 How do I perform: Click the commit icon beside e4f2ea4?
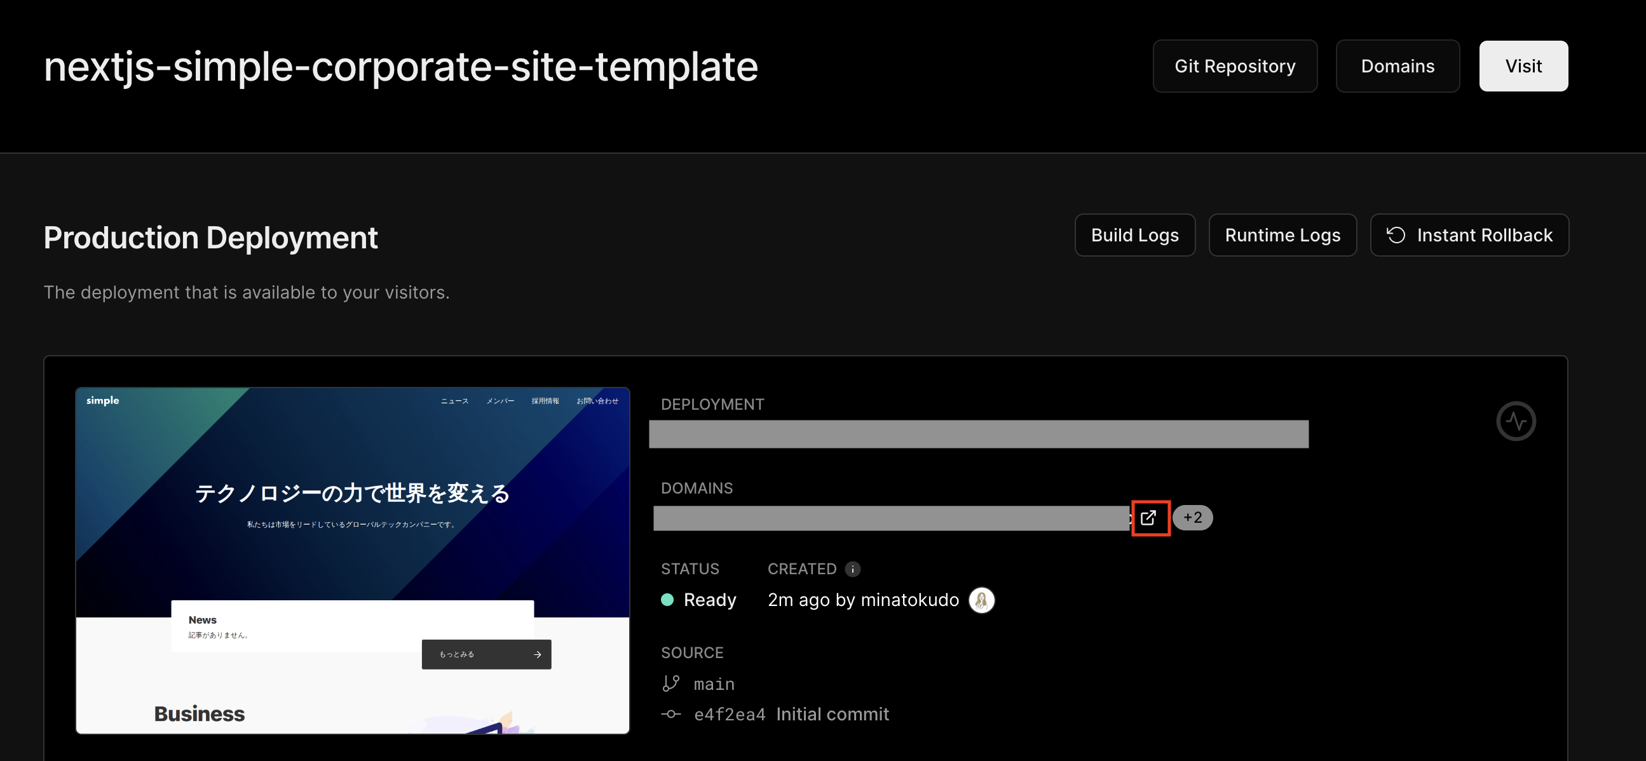click(670, 714)
